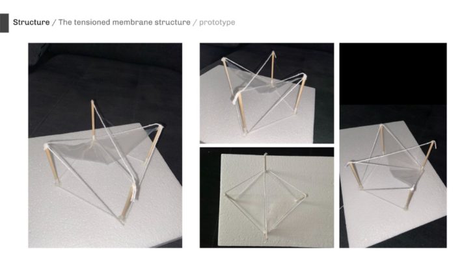Click the gray "prototype" breadcrumb label
This screenshot has width=475, height=267.
click(x=217, y=23)
